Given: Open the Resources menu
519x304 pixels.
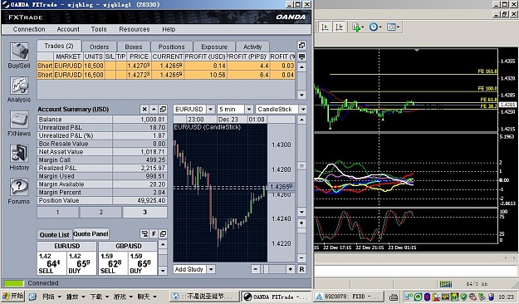Looking at the screenshot, I should pos(135,29).
